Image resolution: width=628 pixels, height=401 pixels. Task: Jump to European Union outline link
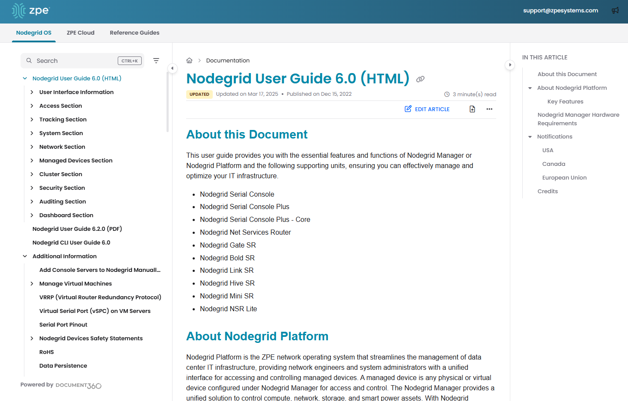coord(564,177)
